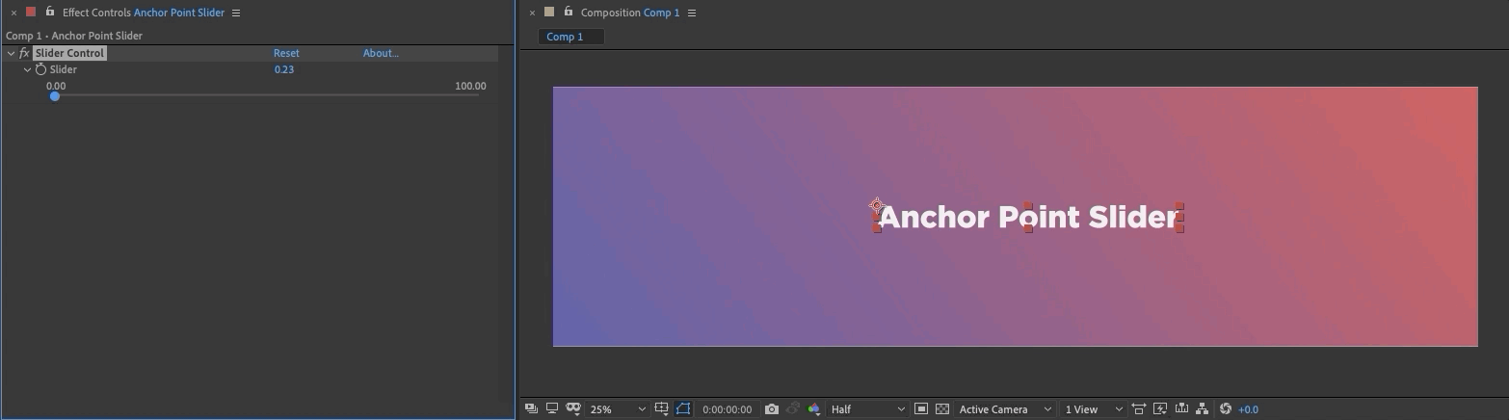Viewport: 1509px width, 420px height.
Task: Open grid and guide options
Action: coord(662,408)
